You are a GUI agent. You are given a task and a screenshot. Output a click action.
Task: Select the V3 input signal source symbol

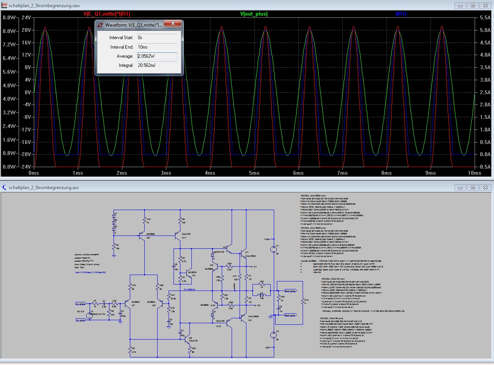[x=90, y=315]
